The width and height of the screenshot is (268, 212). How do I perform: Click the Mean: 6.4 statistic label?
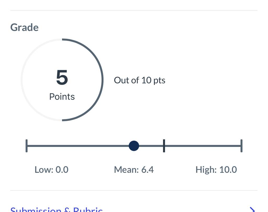[x=134, y=170]
